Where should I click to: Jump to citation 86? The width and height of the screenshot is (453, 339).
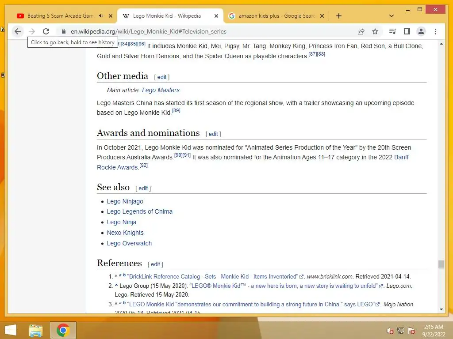click(141, 44)
